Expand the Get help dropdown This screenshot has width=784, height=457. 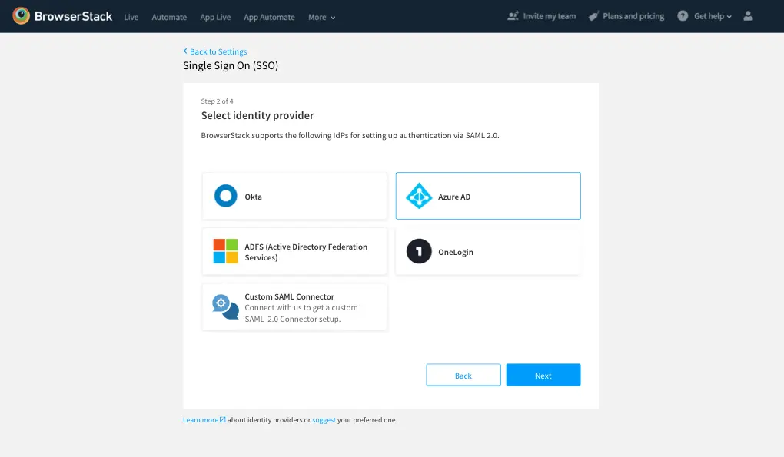click(x=713, y=16)
